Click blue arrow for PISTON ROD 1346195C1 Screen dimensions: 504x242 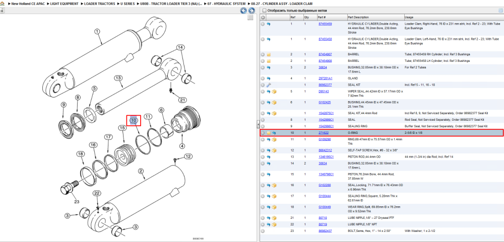point(269,157)
